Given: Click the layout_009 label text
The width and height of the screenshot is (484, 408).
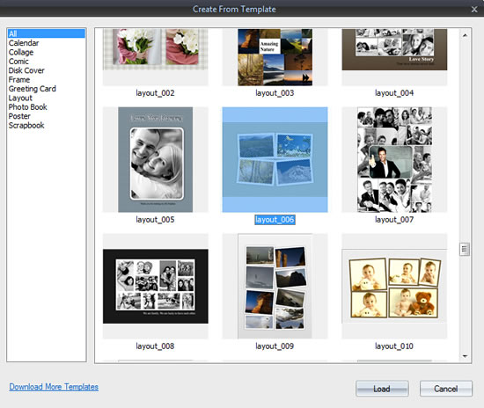Looking at the screenshot, I should pos(275,346).
